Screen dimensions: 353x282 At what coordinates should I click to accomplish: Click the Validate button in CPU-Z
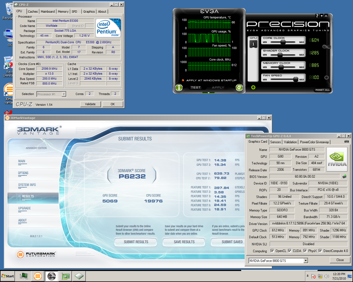(90, 104)
